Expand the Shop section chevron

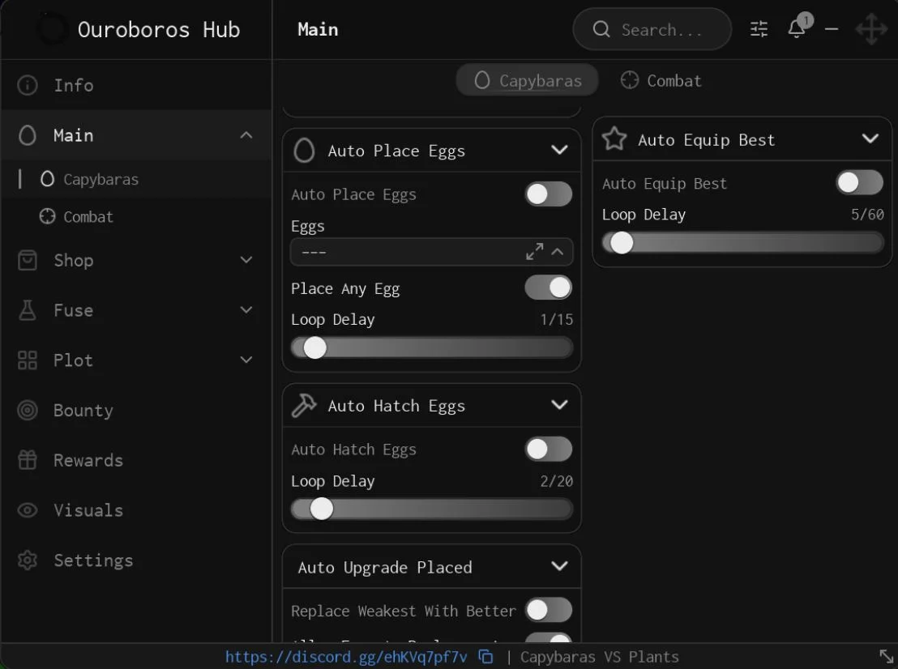246,260
